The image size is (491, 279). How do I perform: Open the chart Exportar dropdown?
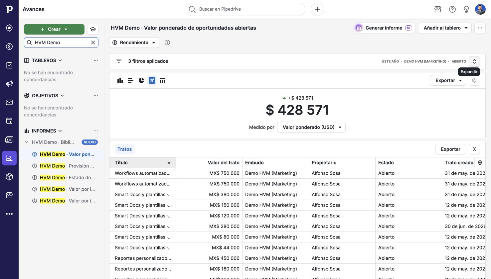click(x=448, y=80)
